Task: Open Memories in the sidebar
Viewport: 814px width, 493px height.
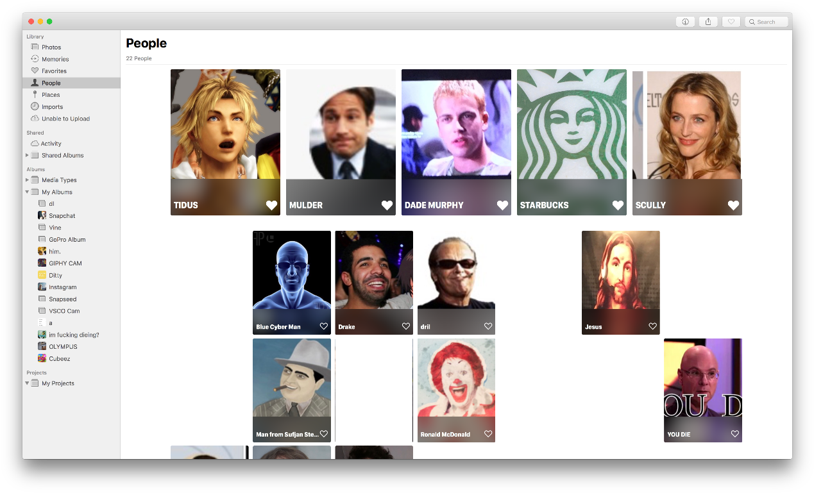Action: 55,59
